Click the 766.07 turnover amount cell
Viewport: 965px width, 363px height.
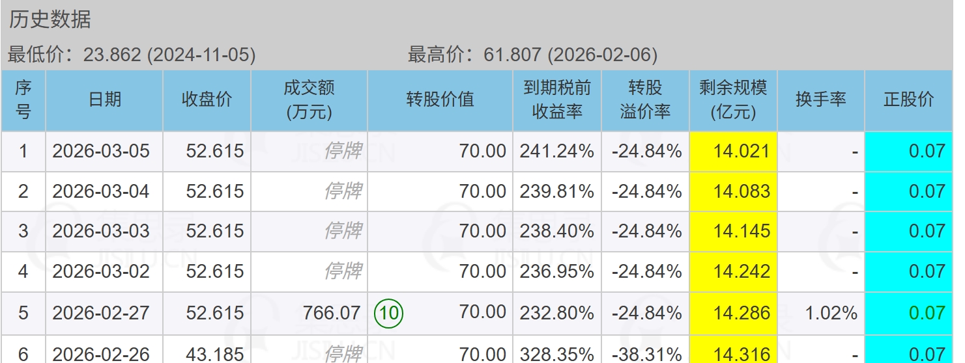[331, 314]
